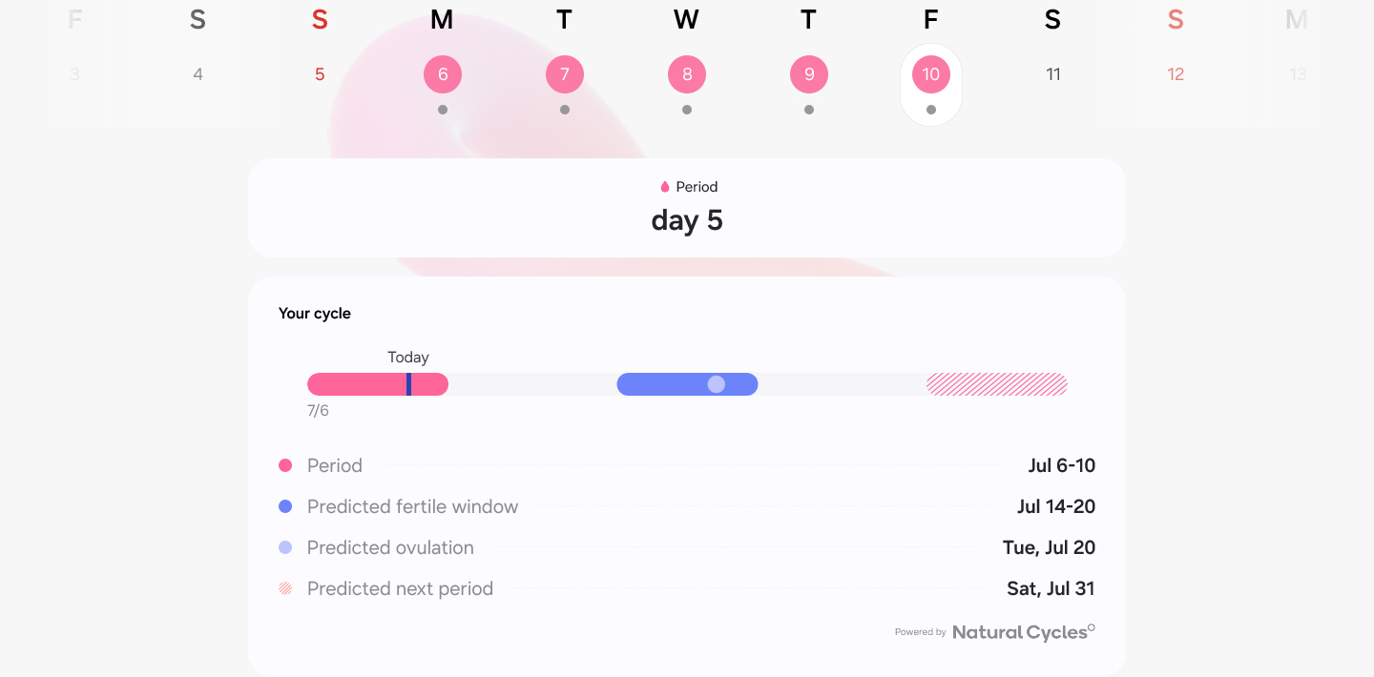The image size is (1374, 677).
Task: Click the pink period drop icon
Action: [x=665, y=187]
